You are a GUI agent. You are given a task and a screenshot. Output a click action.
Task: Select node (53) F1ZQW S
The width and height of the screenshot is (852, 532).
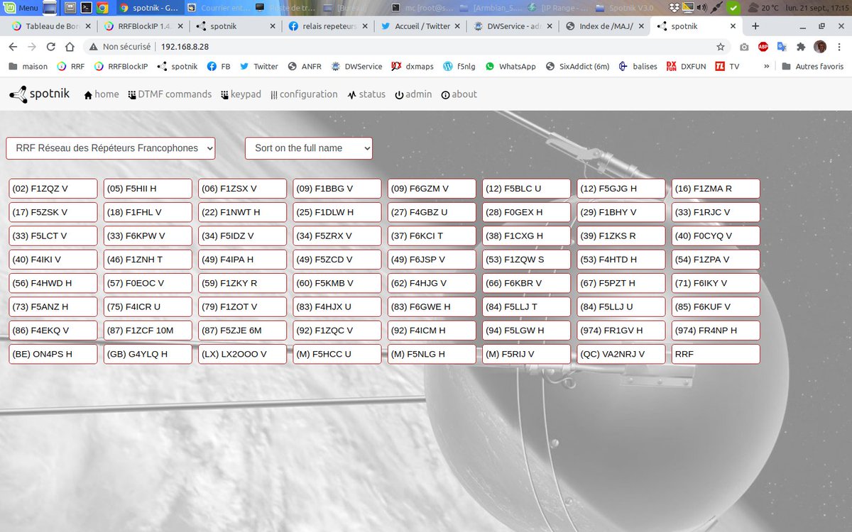point(526,260)
